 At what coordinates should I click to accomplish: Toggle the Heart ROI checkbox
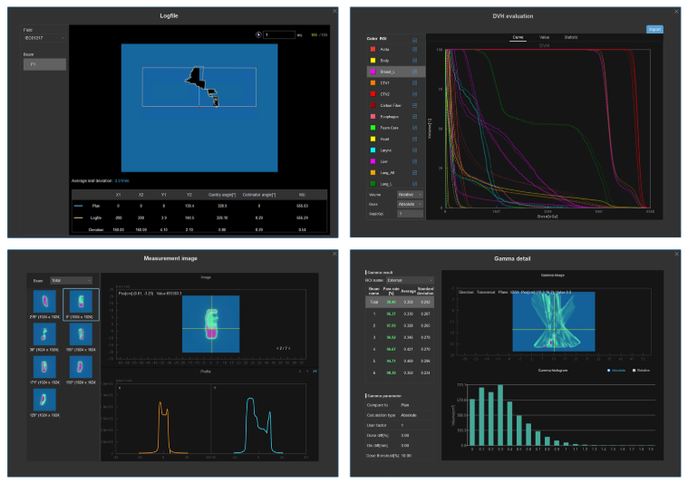[414, 138]
